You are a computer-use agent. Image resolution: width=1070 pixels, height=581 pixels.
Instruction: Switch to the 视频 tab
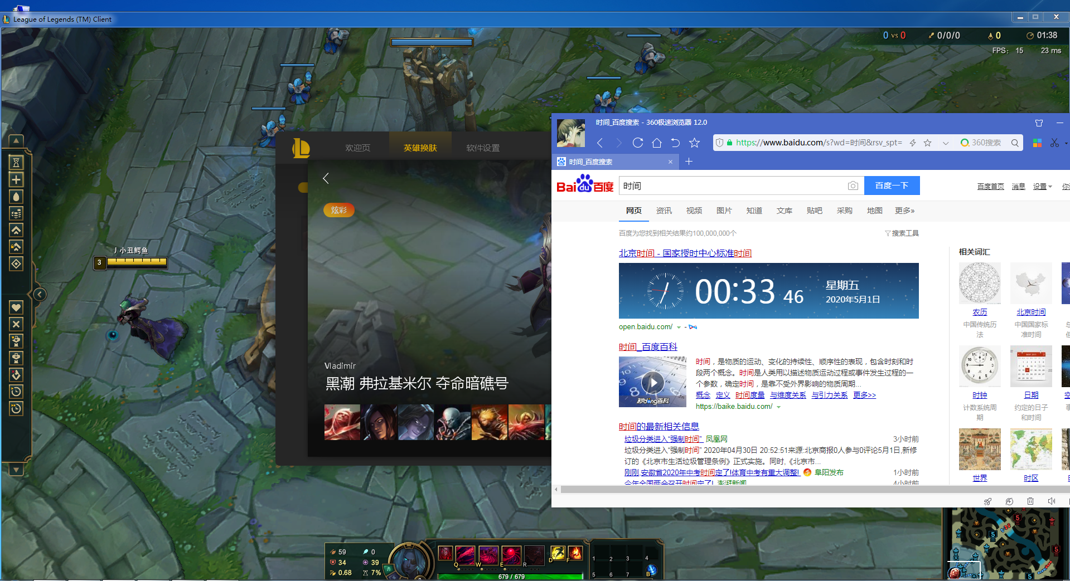pos(694,211)
